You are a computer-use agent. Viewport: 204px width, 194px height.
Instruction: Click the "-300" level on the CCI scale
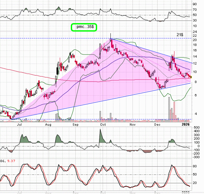[x=196, y=157]
